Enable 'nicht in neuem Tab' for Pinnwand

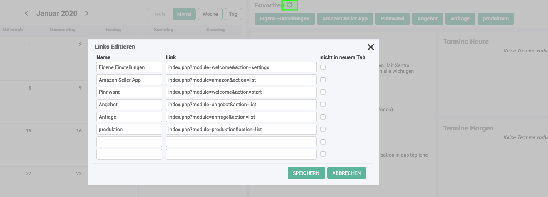(323, 92)
